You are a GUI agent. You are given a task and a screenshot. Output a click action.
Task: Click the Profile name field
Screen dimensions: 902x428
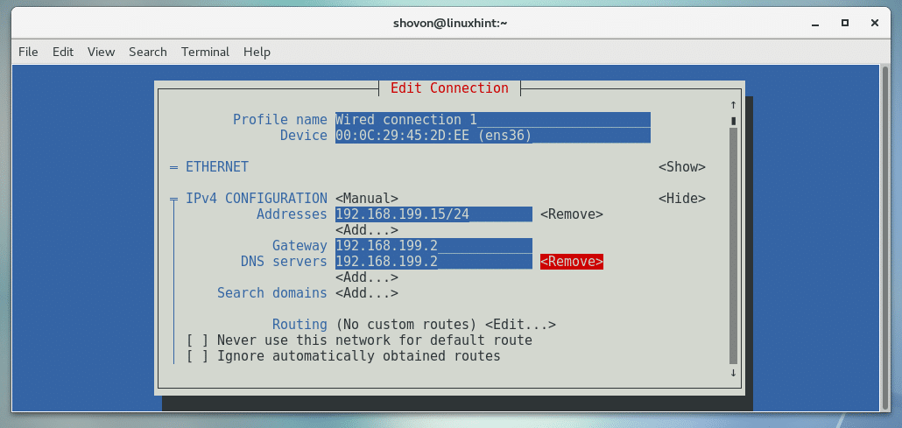(x=492, y=120)
